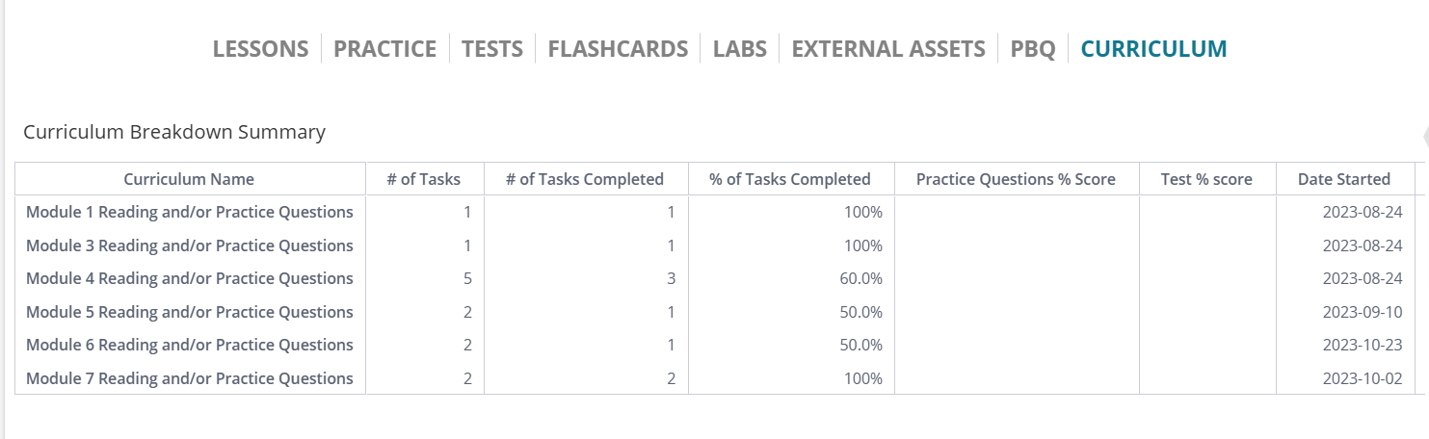The image size is (1429, 439).
Task: Open the FLASHCARDS tab
Action: (x=618, y=49)
